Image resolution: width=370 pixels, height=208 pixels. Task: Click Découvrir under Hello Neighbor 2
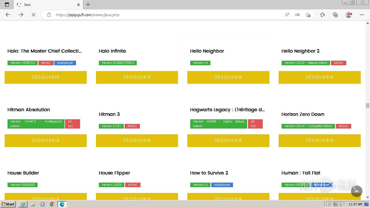click(320, 77)
